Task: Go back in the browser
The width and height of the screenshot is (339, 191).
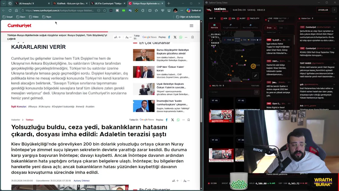Action: (x=3, y=10)
